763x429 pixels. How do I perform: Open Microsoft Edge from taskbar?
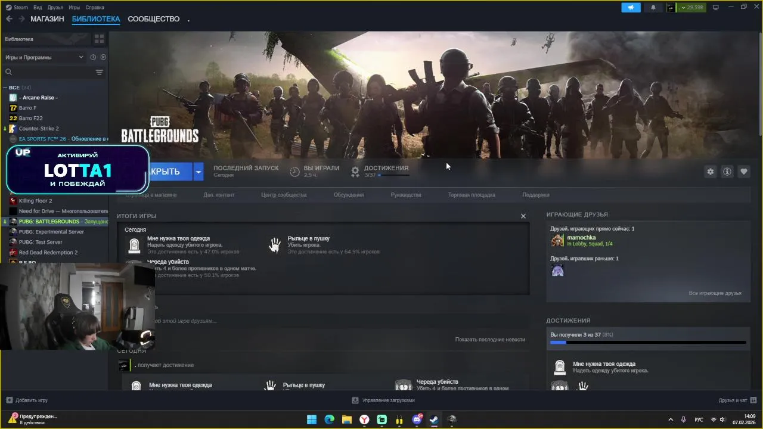click(x=329, y=419)
